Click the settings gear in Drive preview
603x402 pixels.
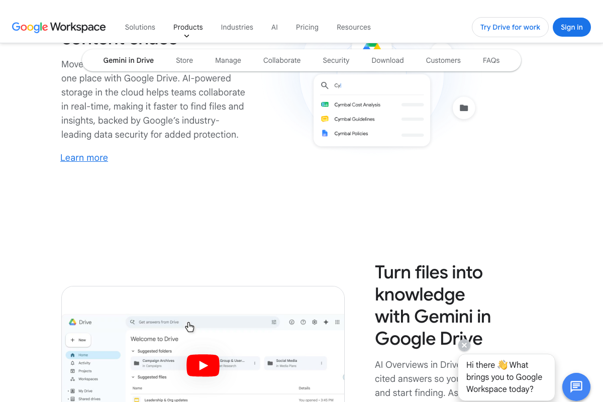pyautogui.click(x=315, y=322)
